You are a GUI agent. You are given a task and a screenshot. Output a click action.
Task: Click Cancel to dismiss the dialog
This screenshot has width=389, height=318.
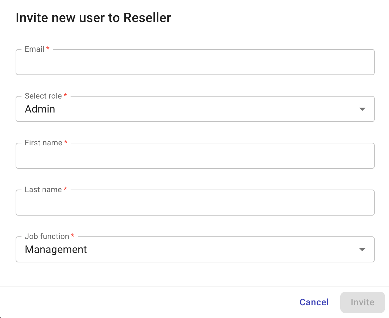coord(314,302)
